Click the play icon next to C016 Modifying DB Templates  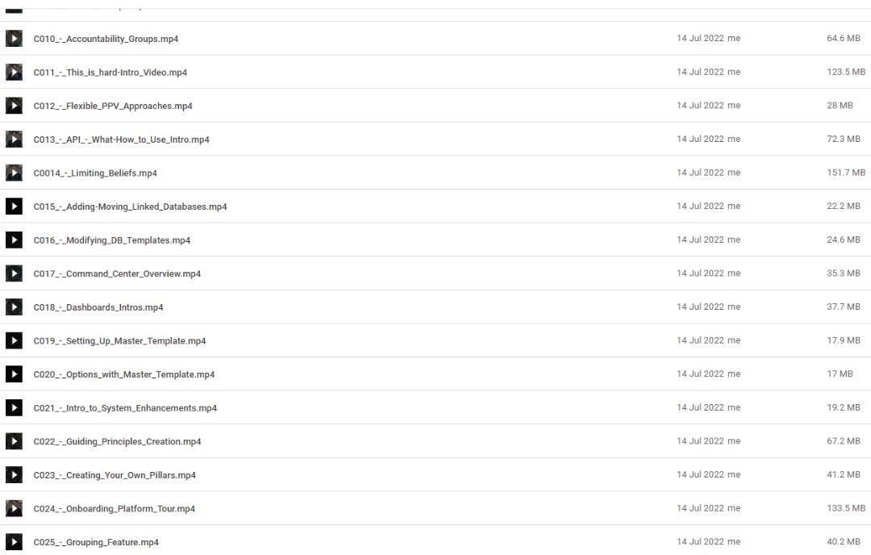[14, 240]
